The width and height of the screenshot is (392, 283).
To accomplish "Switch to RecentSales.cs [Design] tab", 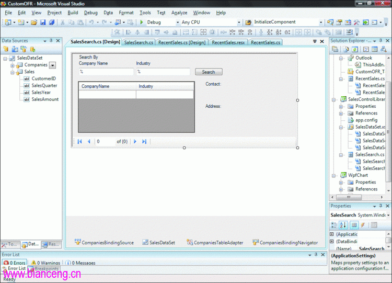I will point(182,42).
